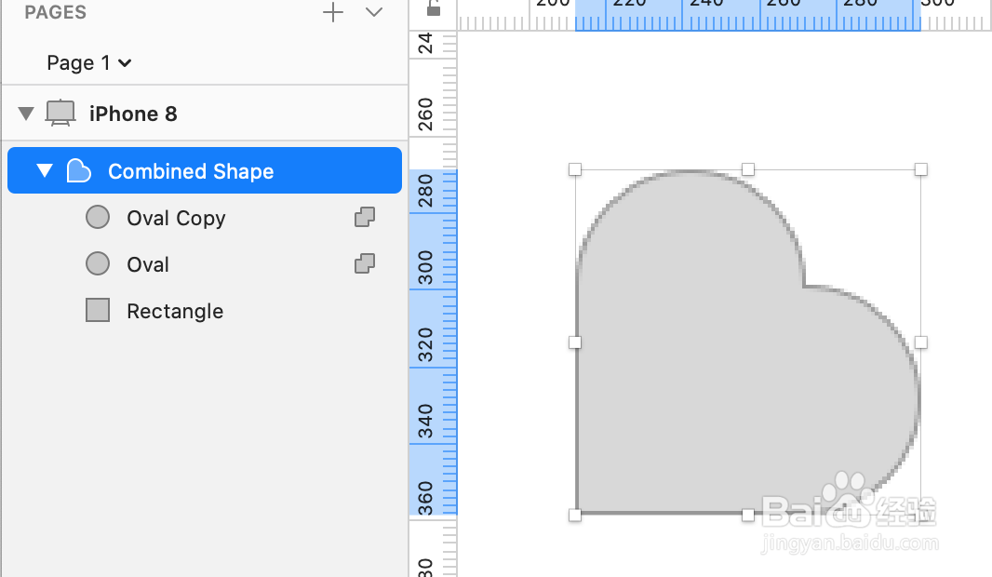Open boolean operation icon for Oval Copy
The image size is (992, 577).
365,217
